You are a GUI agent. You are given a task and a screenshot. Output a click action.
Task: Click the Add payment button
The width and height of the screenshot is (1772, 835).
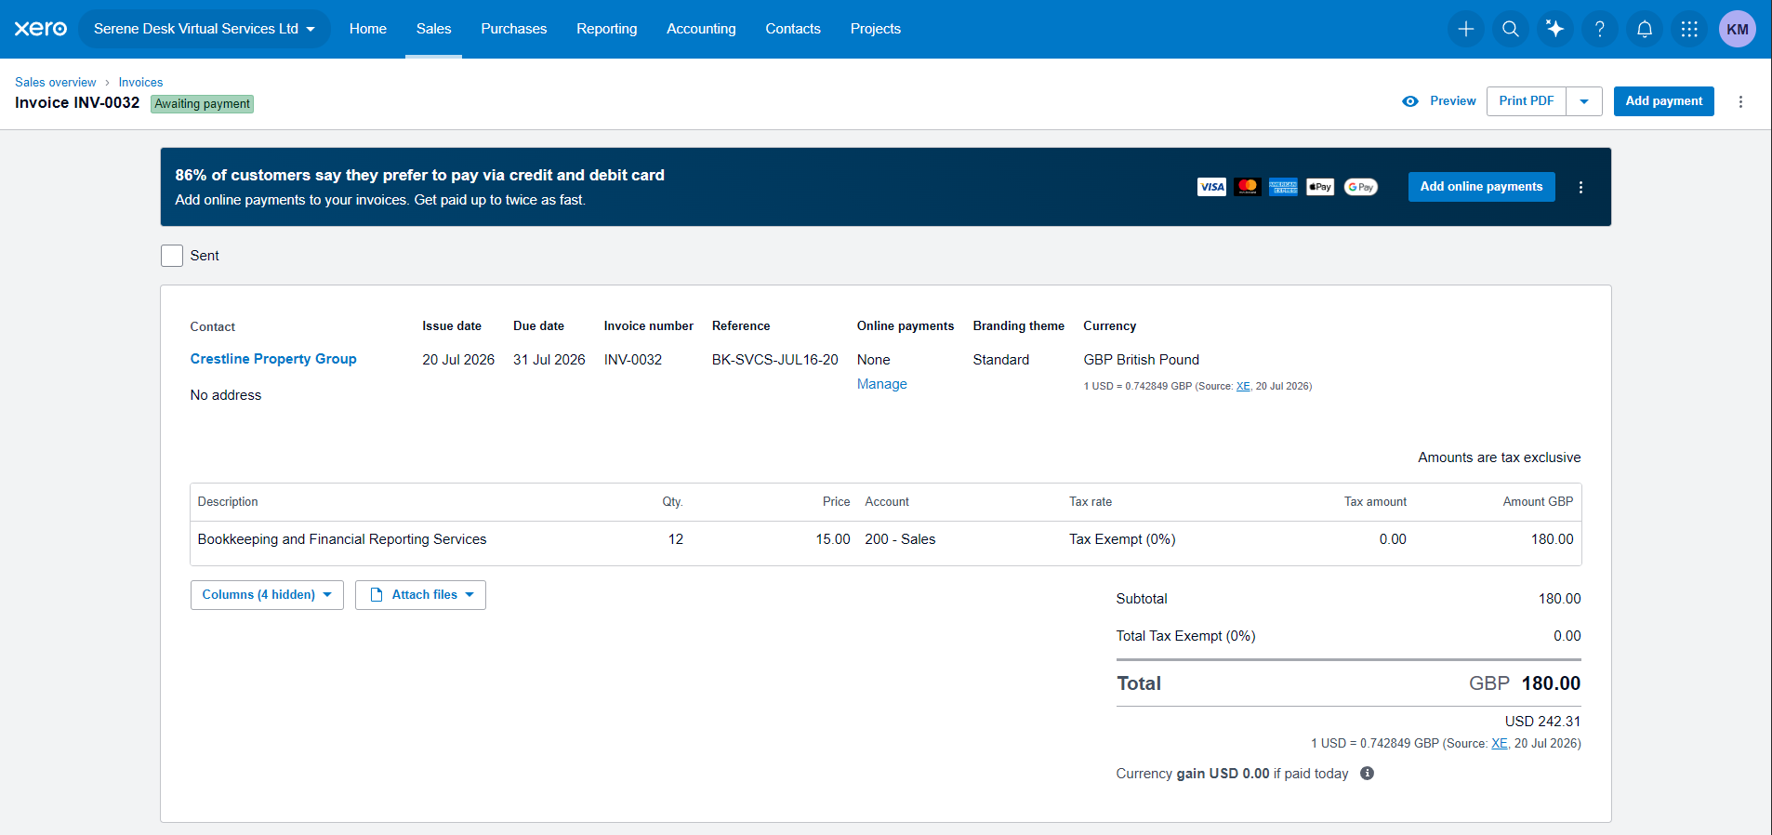tap(1664, 101)
